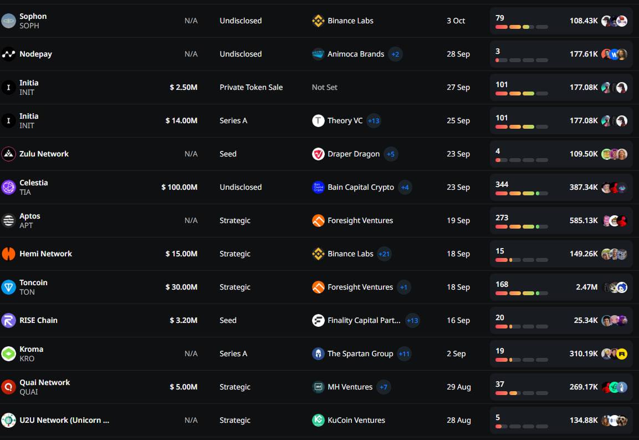Expand the +13 investors next to Theory VC
The image size is (639, 440).
374,120
